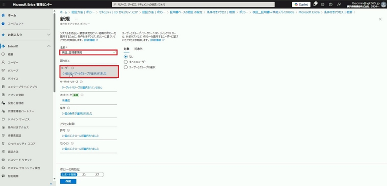Expand the お気に入り section chevron
The height and width of the screenshot is (186, 387).
49,34
